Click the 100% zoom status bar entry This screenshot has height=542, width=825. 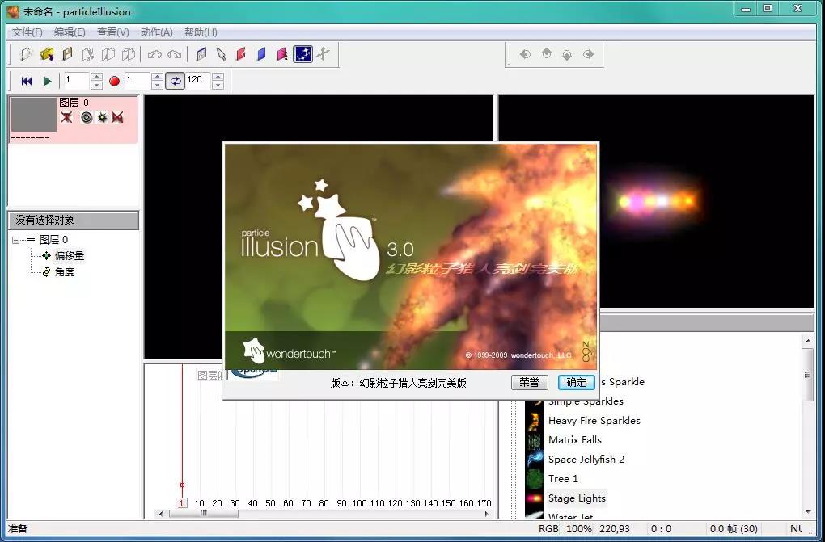click(x=579, y=529)
